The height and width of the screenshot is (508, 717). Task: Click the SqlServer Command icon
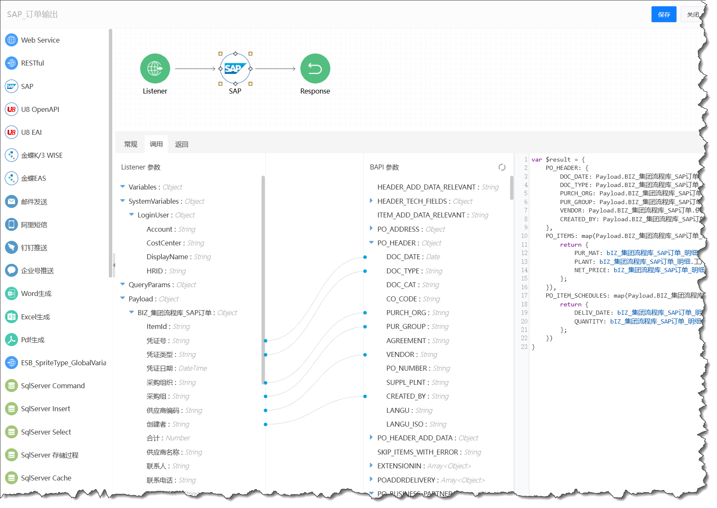click(x=11, y=386)
